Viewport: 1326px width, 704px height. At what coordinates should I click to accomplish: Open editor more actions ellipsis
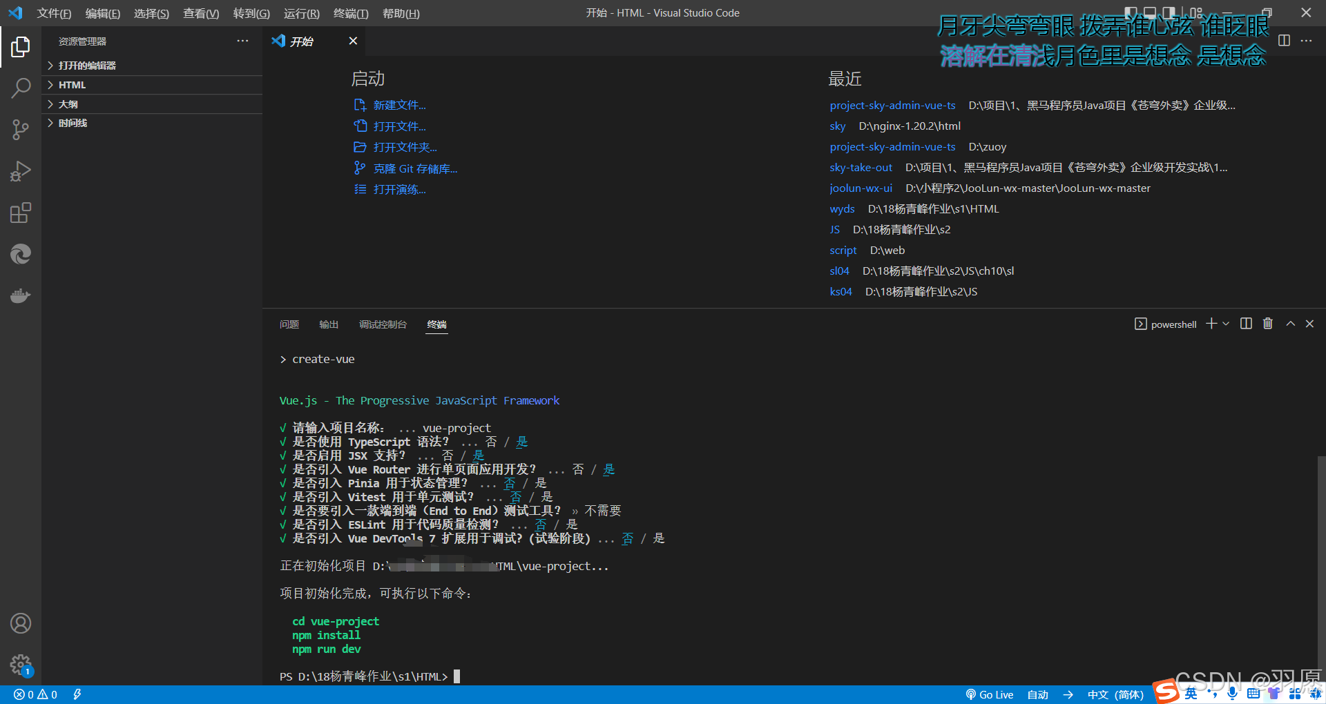[1306, 41]
